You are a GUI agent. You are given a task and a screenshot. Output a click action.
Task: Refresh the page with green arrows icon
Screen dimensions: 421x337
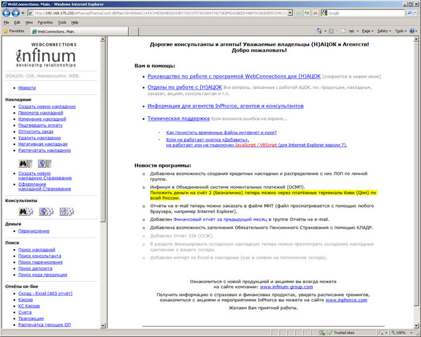coord(306,13)
